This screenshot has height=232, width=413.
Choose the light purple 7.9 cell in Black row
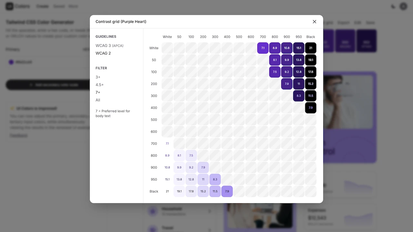pos(227,191)
